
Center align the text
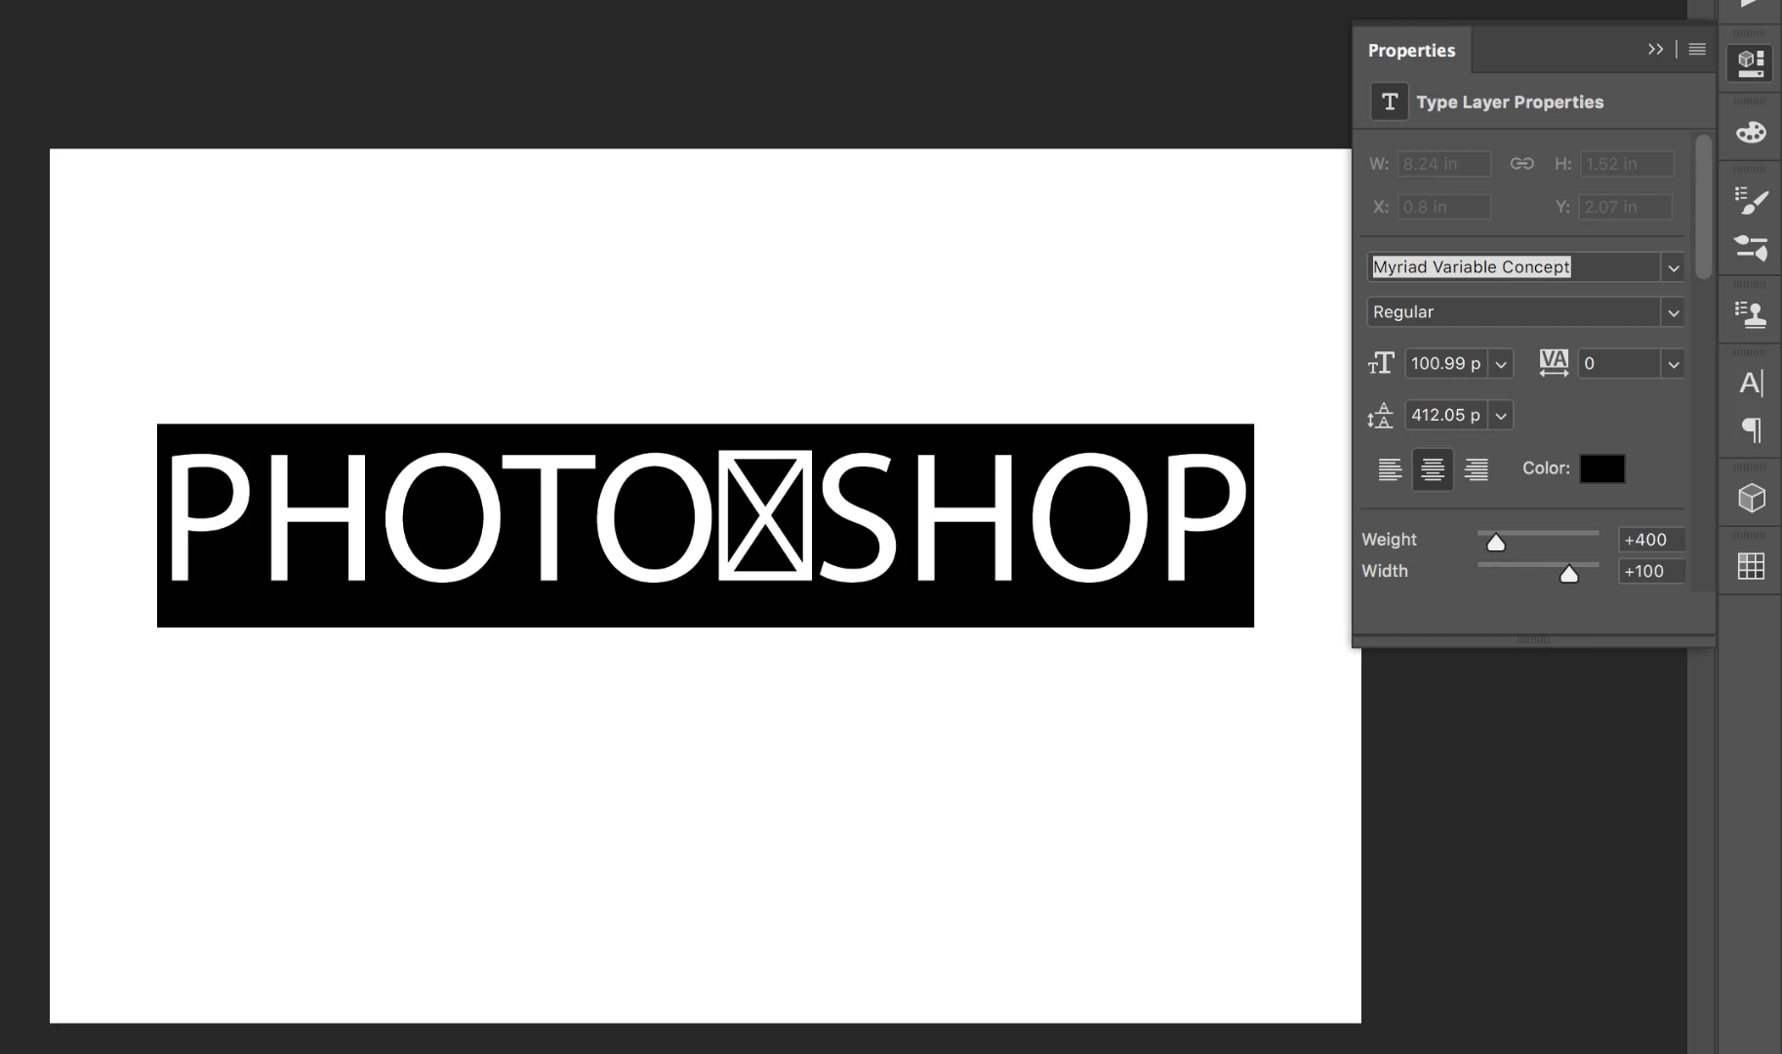click(x=1433, y=469)
